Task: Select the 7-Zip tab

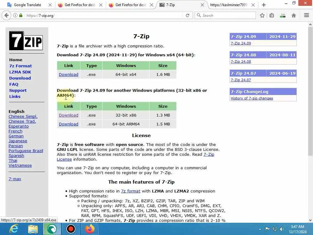Action: [x=181, y=5]
